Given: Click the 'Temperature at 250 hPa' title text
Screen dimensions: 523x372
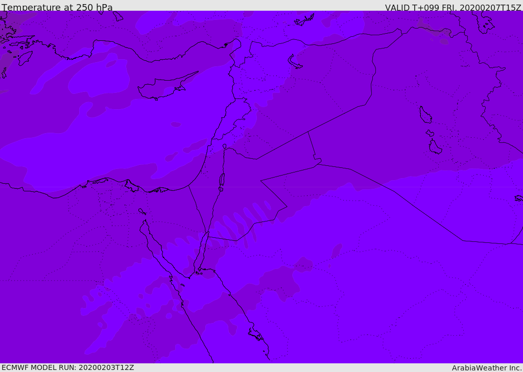Looking at the screenshot, I should 57,7.
